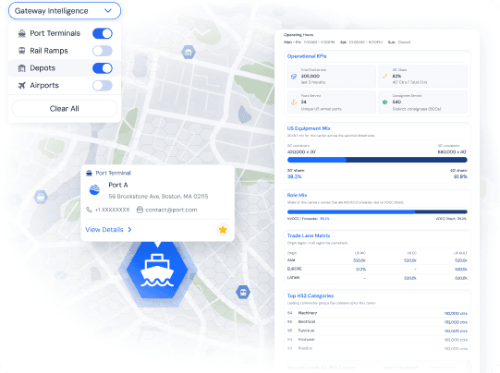
Task: Select the Port Terminals row label
Action: pos(55,33)
